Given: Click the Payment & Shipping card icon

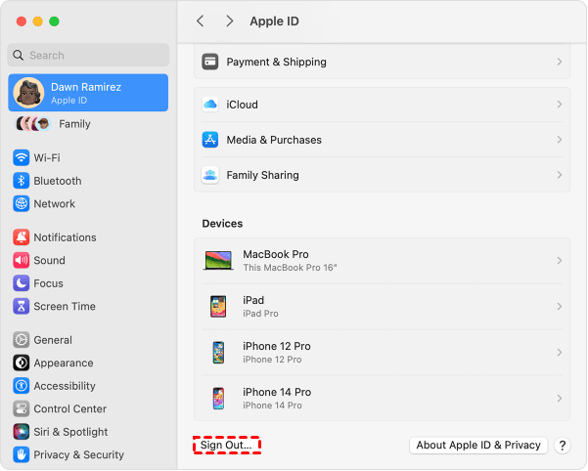Looking at the screenshot, I should (x=210, y=62).
